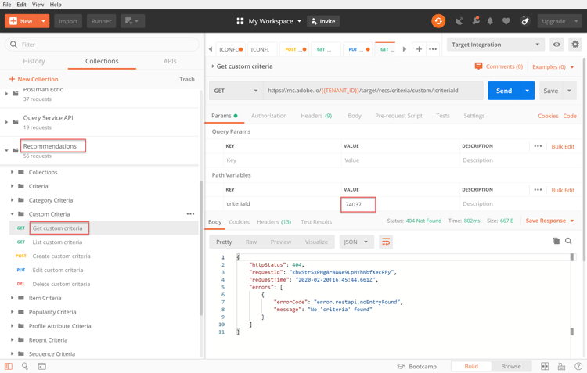Open the new window icon button
The width and height of the screenshot is (587, 373).
pos(132,21)
